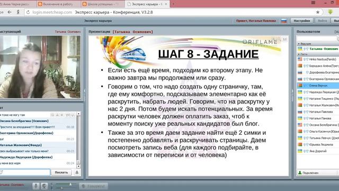Click the bell alert icon beside Послать
The image size is (339, 191).
(x=77, y=172)
